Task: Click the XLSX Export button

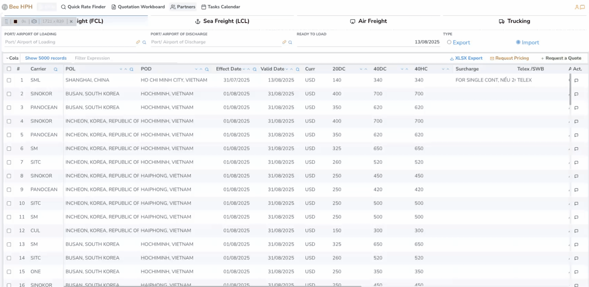Action: click(x=466, y=58)
